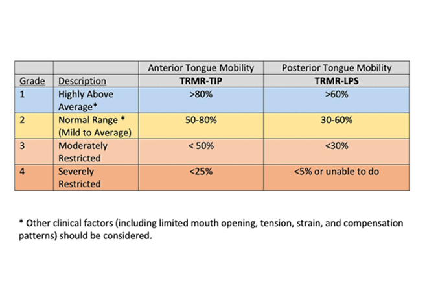Click the <5% or unable to do cell

(337, 172)
